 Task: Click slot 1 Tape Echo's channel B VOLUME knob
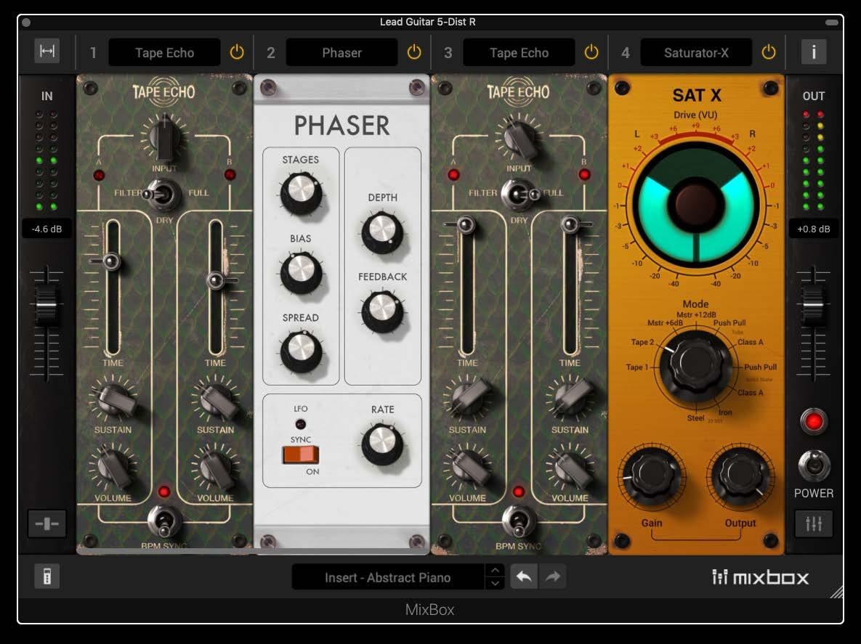216,468
